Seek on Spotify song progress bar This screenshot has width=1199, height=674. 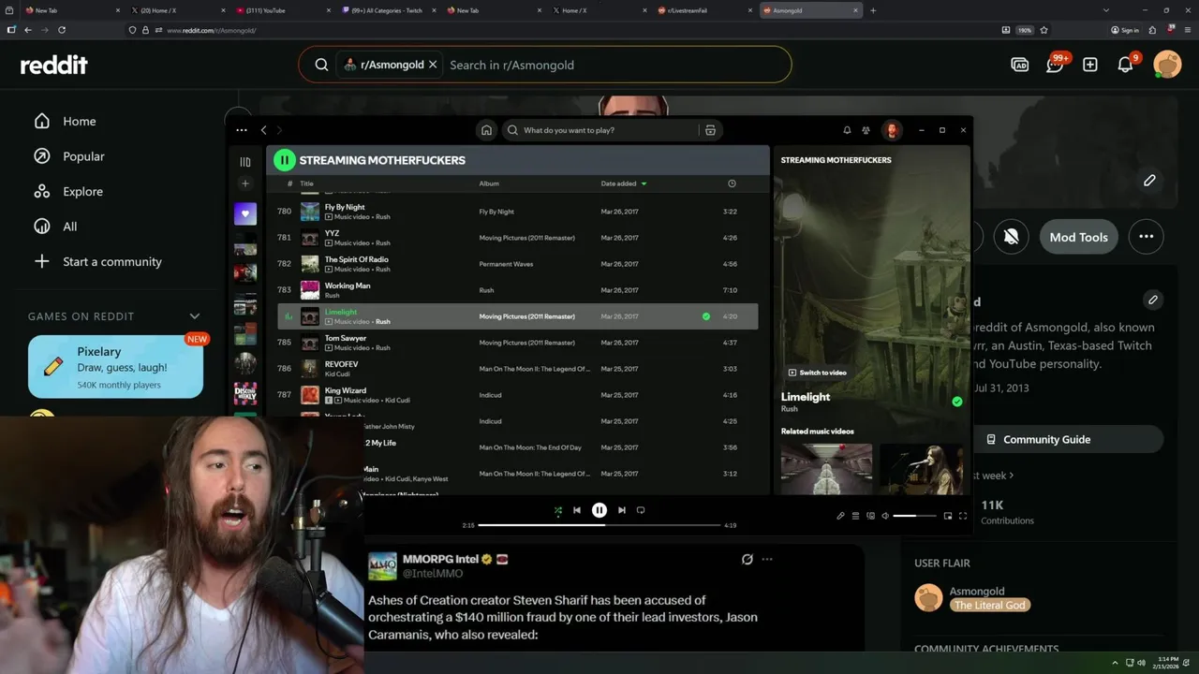click(x=599, y=525)
